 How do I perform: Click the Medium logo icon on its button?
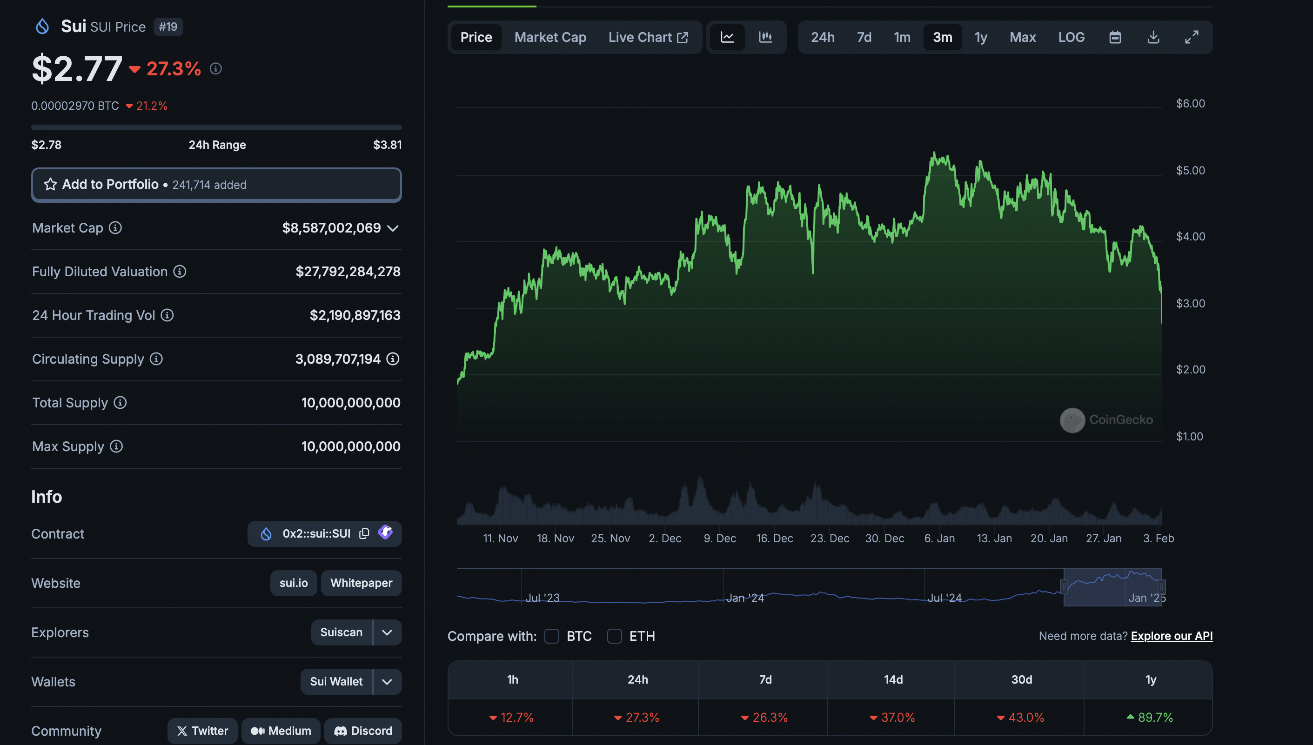[257, 731]
